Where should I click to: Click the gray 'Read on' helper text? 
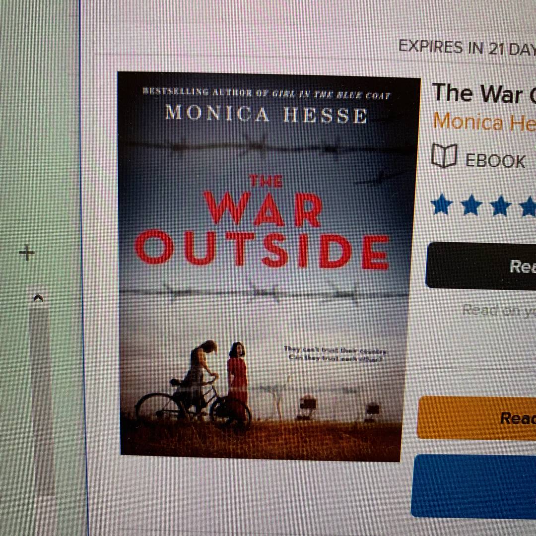(x=499, y=310)
